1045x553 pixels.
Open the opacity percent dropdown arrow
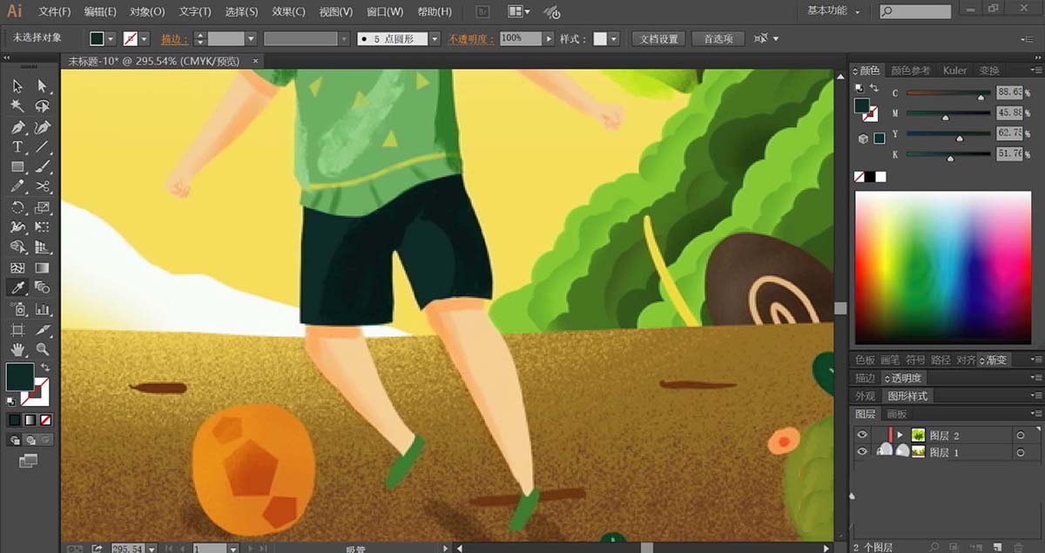pos(548,39)
